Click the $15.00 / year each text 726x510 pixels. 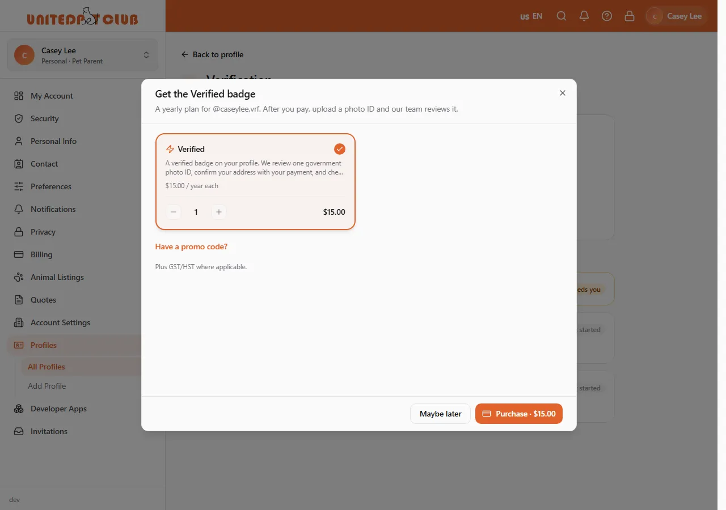click(192, 186)
